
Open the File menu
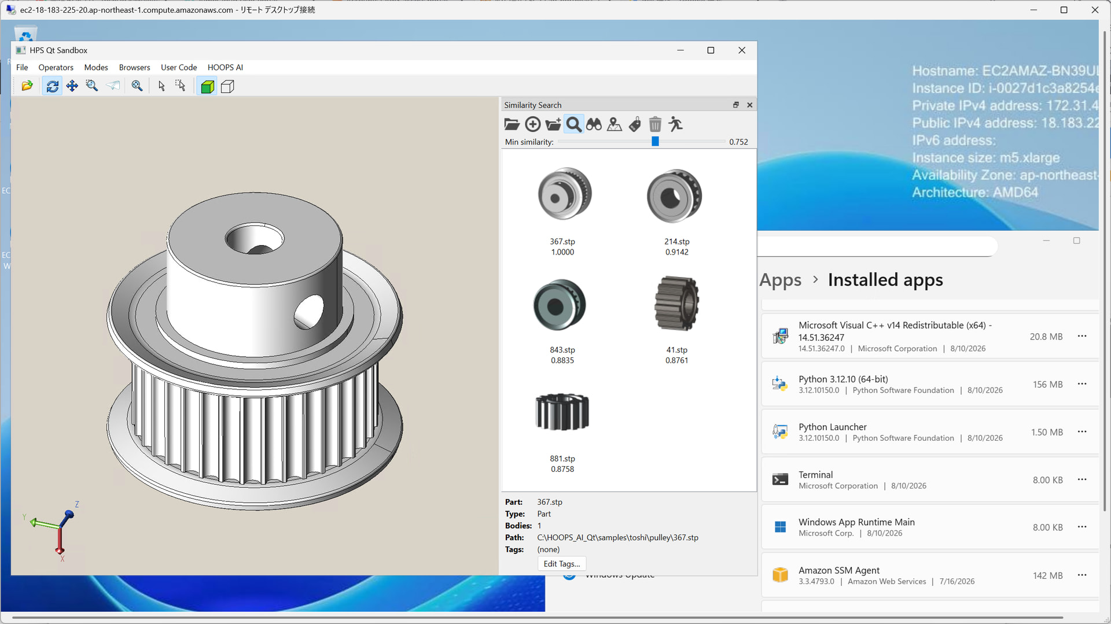(x=22, y=68)
